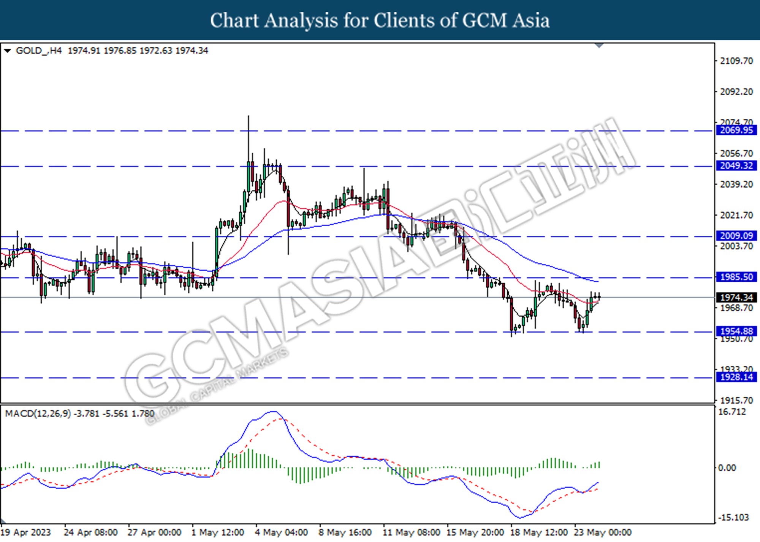760x542 pixels.
Task: Click the 27 Apr 00:00 time label
Action: tap(154, 533)
